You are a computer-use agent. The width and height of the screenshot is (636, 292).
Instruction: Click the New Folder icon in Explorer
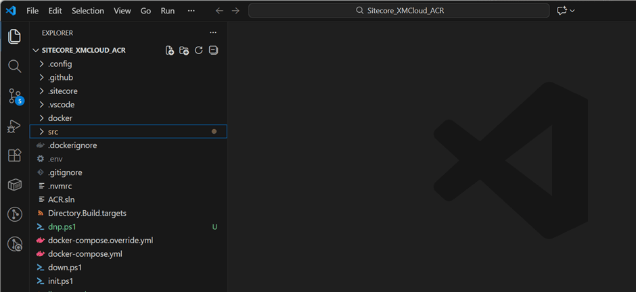(x=184, y=51)
